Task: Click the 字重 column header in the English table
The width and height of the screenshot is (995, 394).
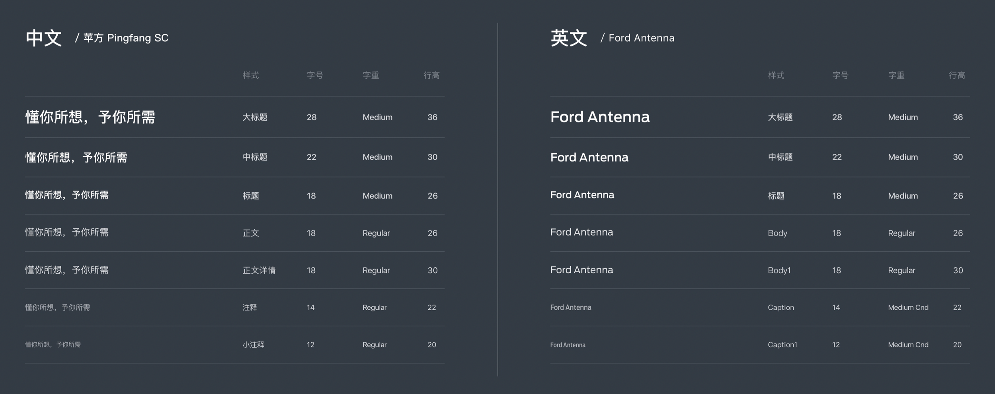Action: [x=896, y=75]
